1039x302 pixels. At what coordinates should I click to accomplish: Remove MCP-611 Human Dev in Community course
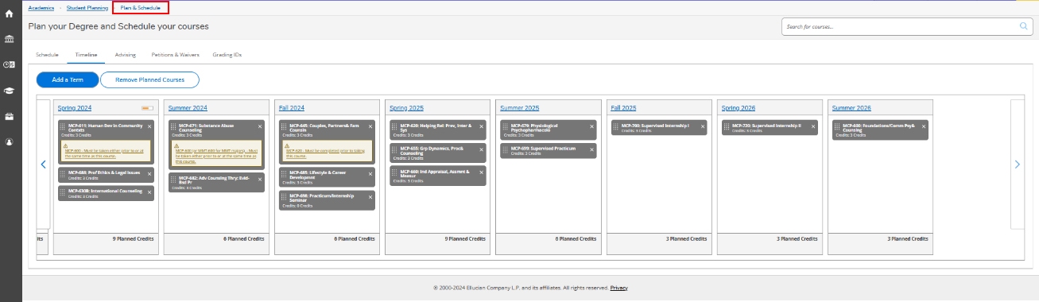149,126
